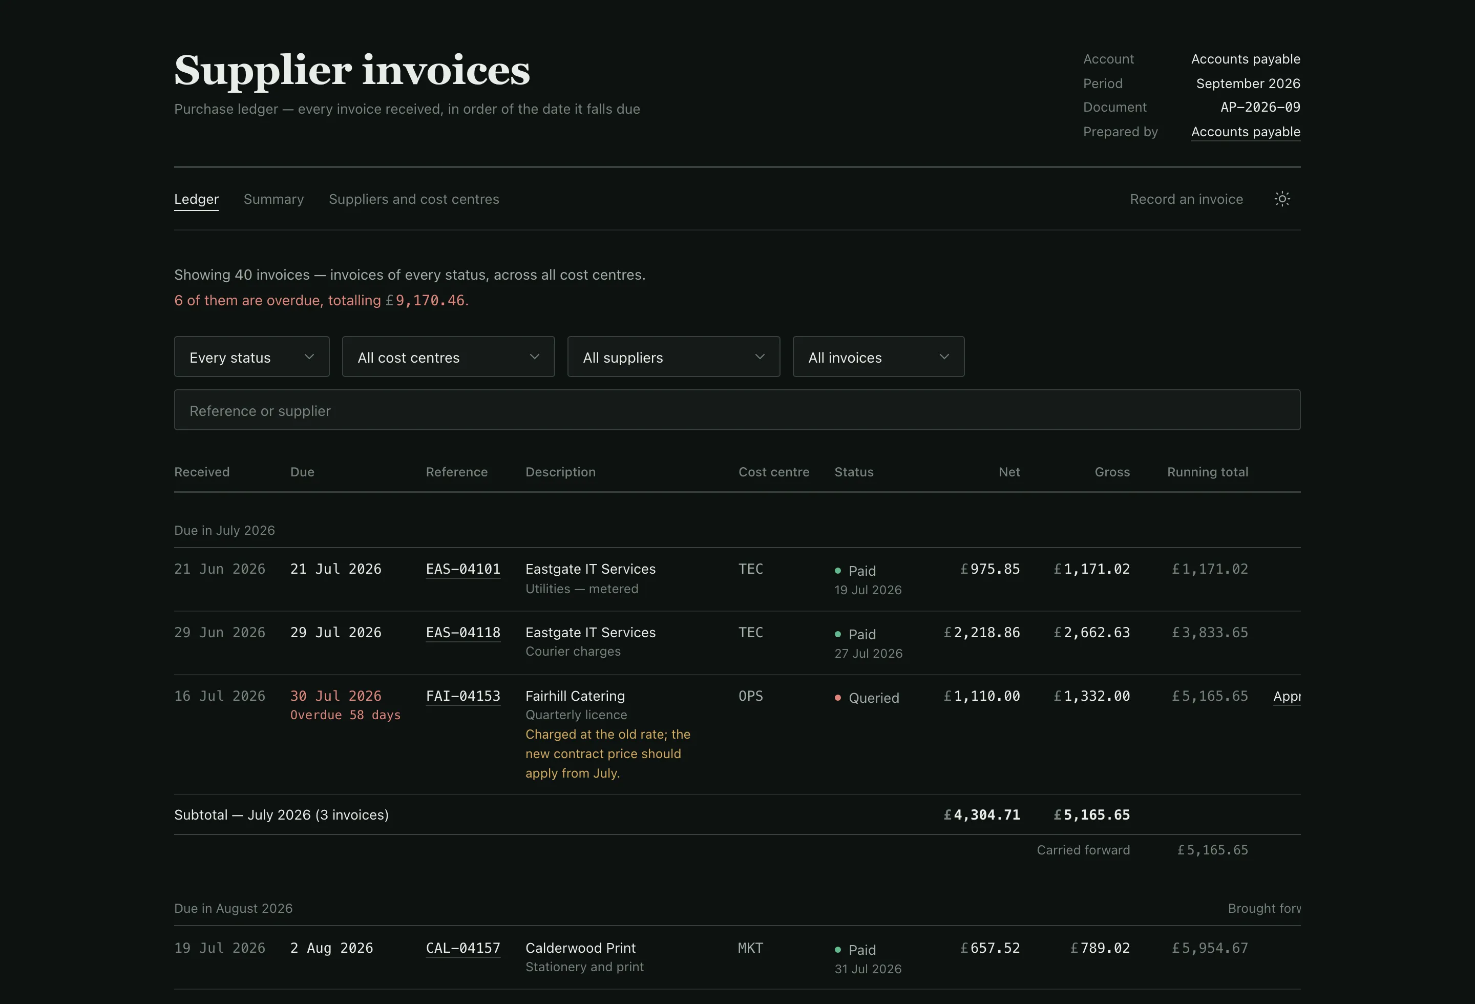Open the Every status dropdown
Viewport: 1475px width, 1004px height.
click(x=252, y=357)
